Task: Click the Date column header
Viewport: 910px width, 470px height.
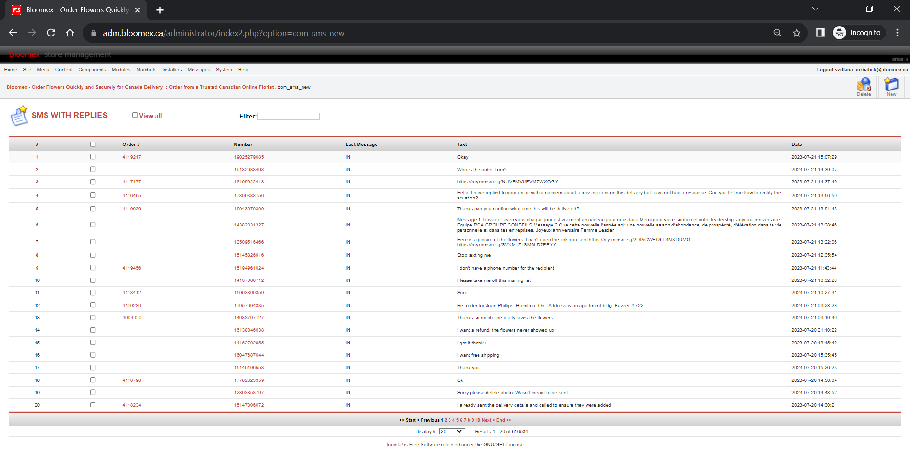Action: coord(797,145)
